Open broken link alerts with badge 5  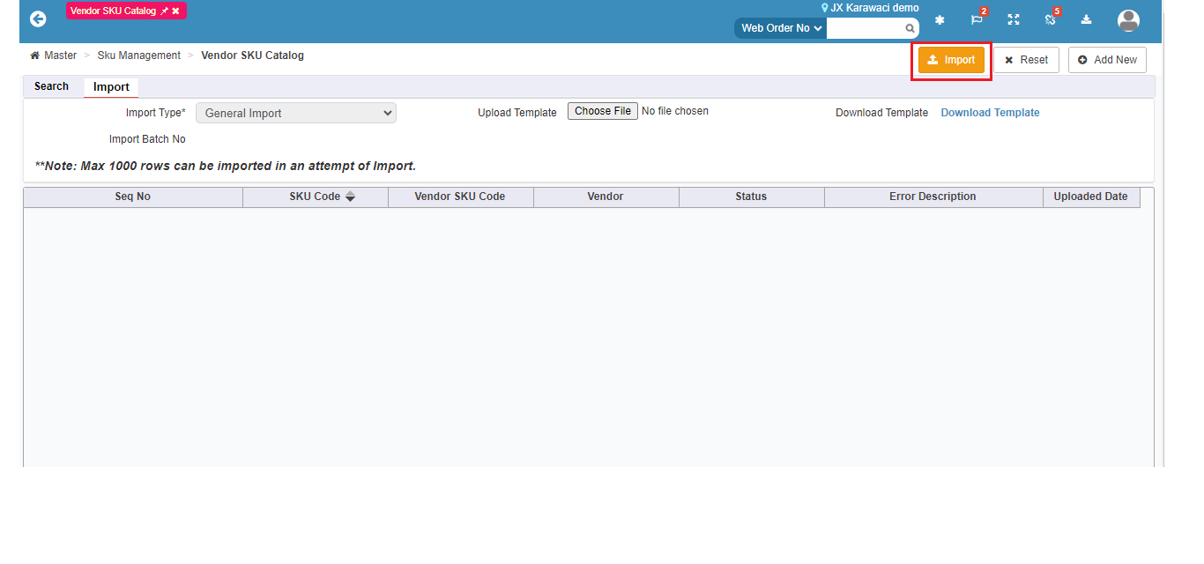(x=1050, y=19)
